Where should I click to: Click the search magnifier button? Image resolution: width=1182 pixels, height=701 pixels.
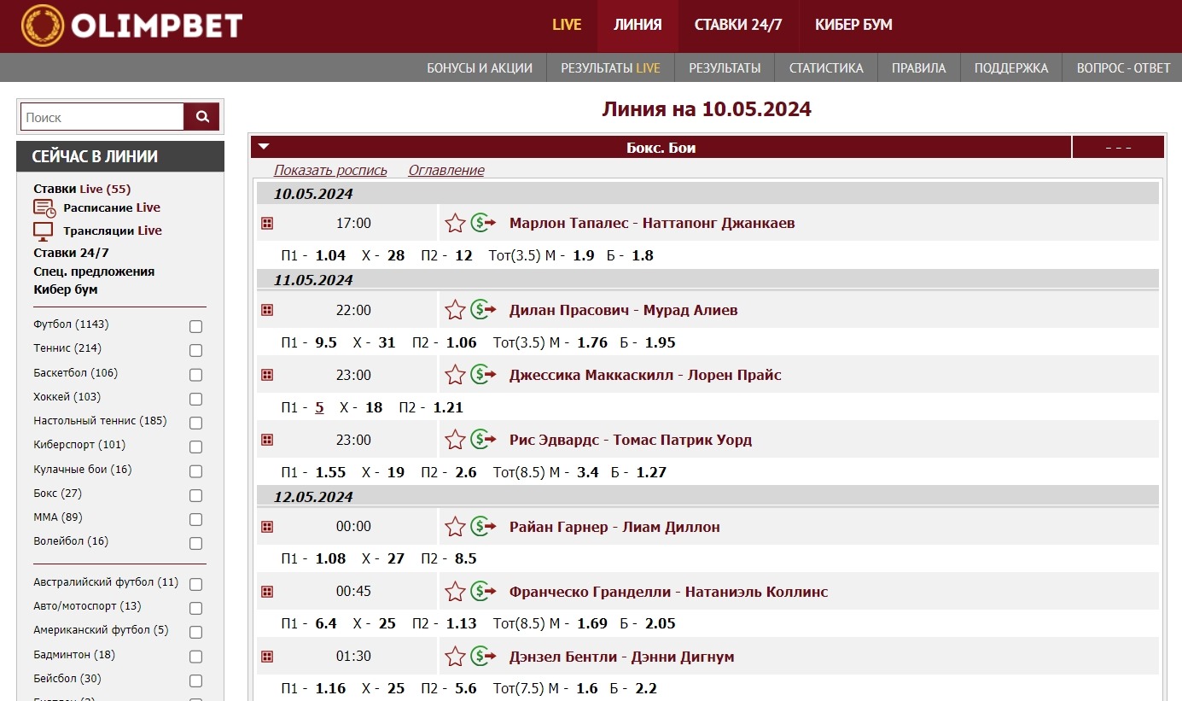tap(202, 117)
